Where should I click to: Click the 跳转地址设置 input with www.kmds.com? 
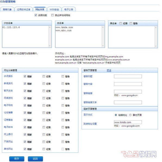tap(128, 122)
